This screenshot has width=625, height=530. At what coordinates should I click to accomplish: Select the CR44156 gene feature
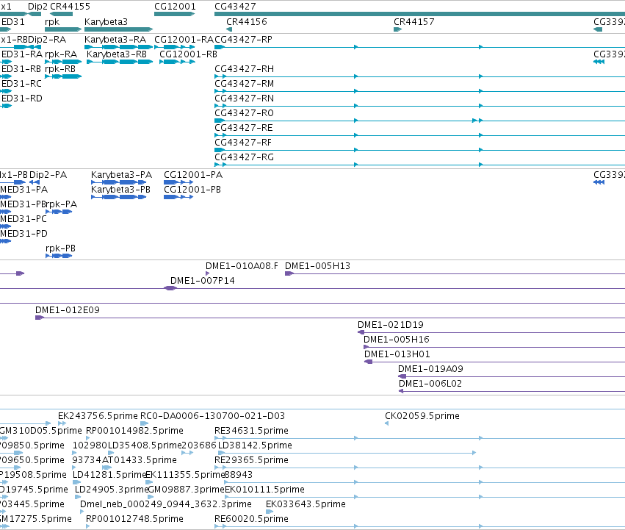(229, 29)
